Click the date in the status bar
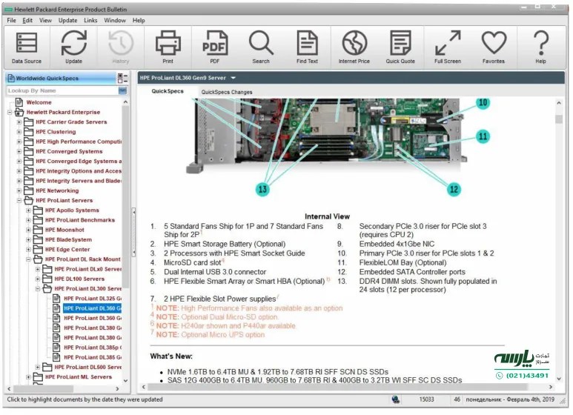The height and width of the screenshot is (415, 573). [510, 399]
